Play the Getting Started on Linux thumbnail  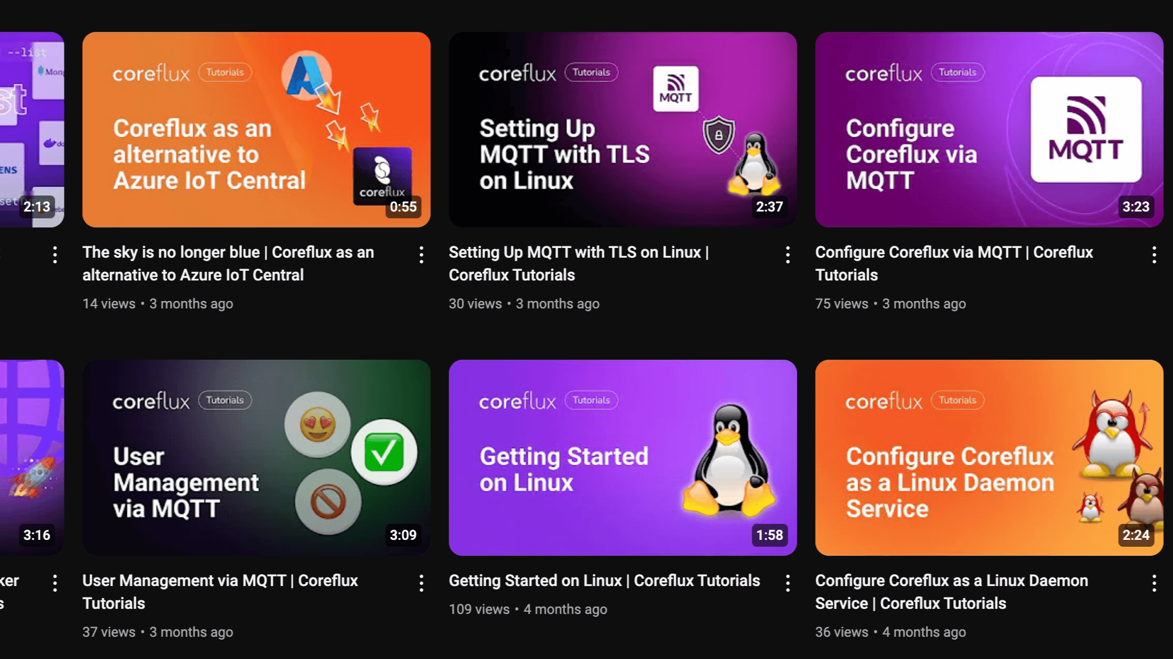(x=623, y=457)
